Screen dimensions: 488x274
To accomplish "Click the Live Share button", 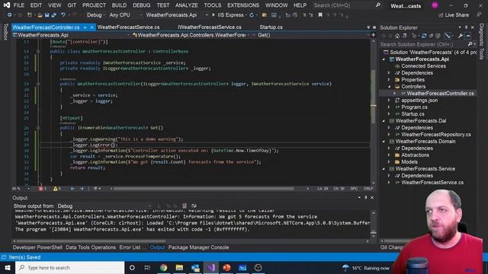I will click(454, 15).
